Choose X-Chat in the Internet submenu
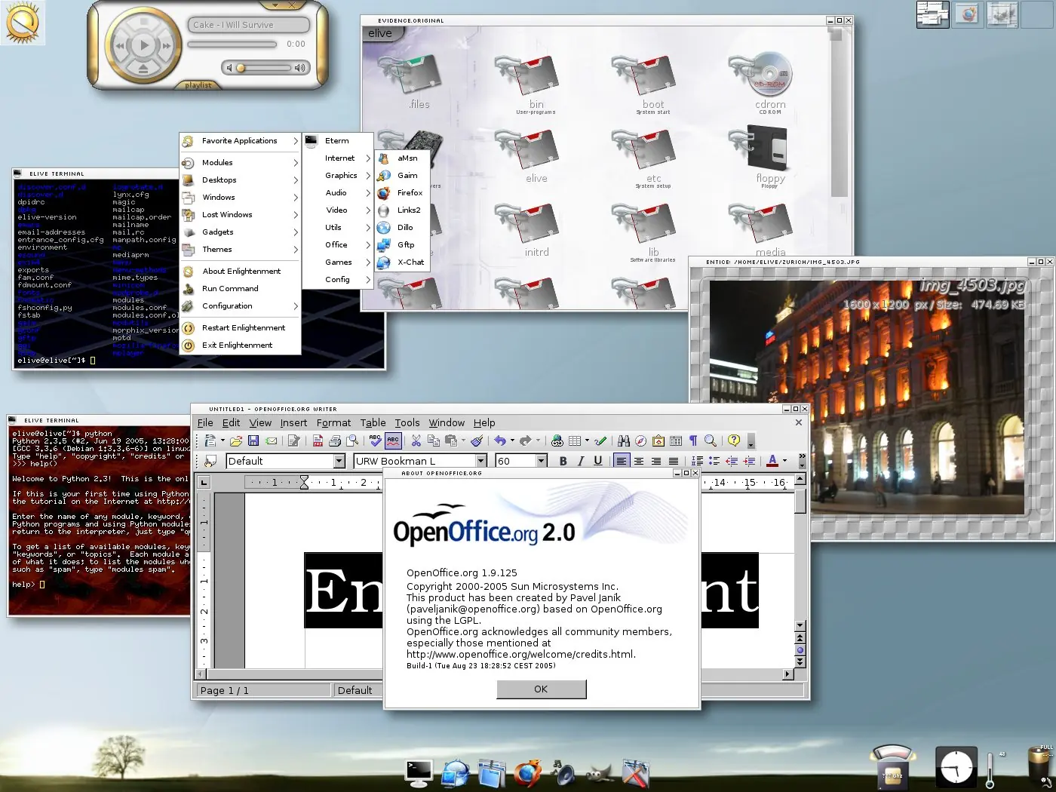Image resolution: width=1056 pixels, height=792 pixels. tap(403, 262)
